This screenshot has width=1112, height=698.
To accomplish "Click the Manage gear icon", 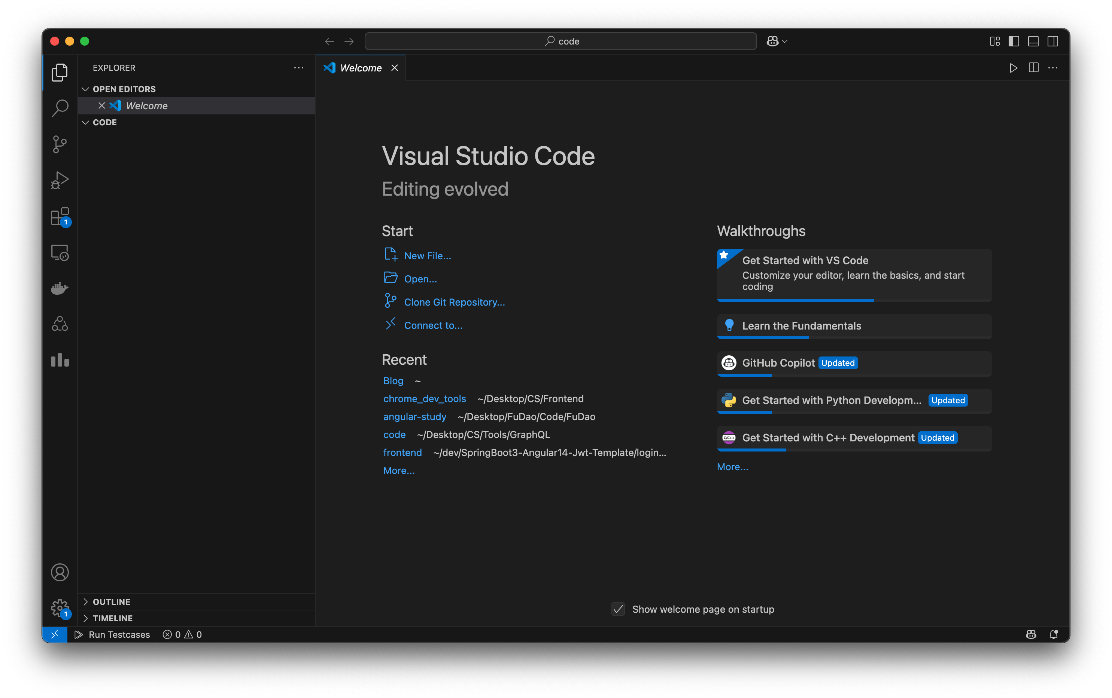I will coord(60,608).
